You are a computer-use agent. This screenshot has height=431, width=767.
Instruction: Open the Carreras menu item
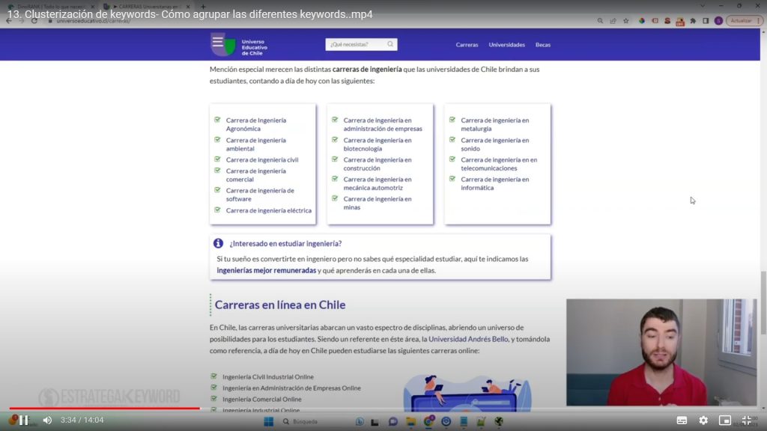click(x=467, y=44)
